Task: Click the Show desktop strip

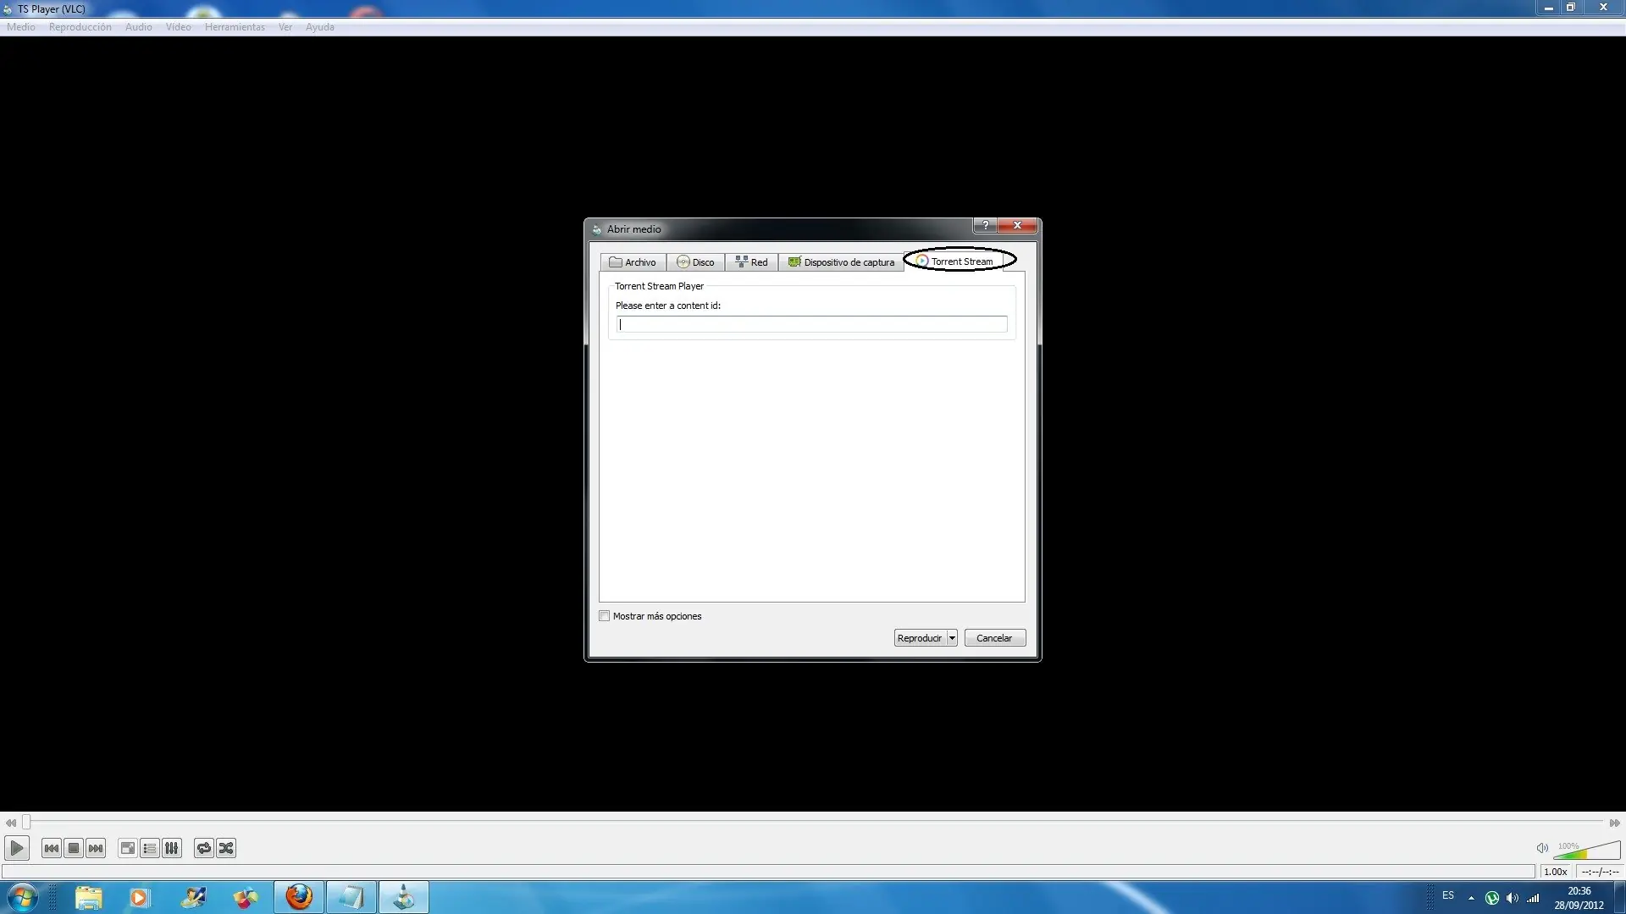Action: (x=1619, y=897)
